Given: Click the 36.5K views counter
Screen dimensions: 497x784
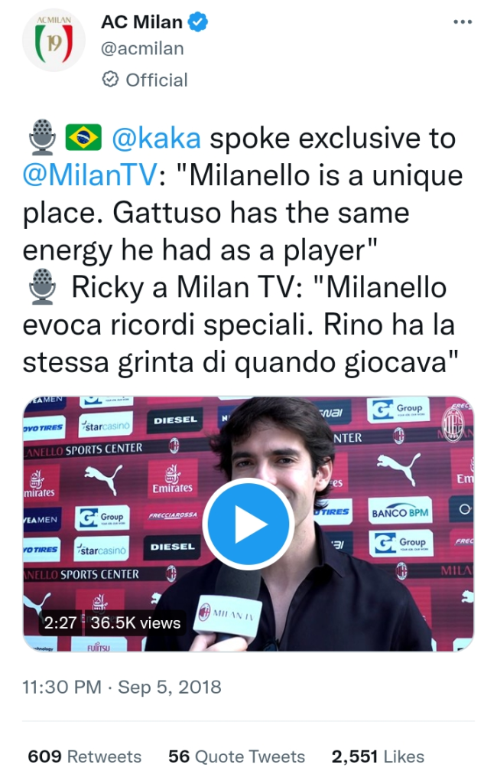Looking at the screenshot, I should tap(135, 623).
